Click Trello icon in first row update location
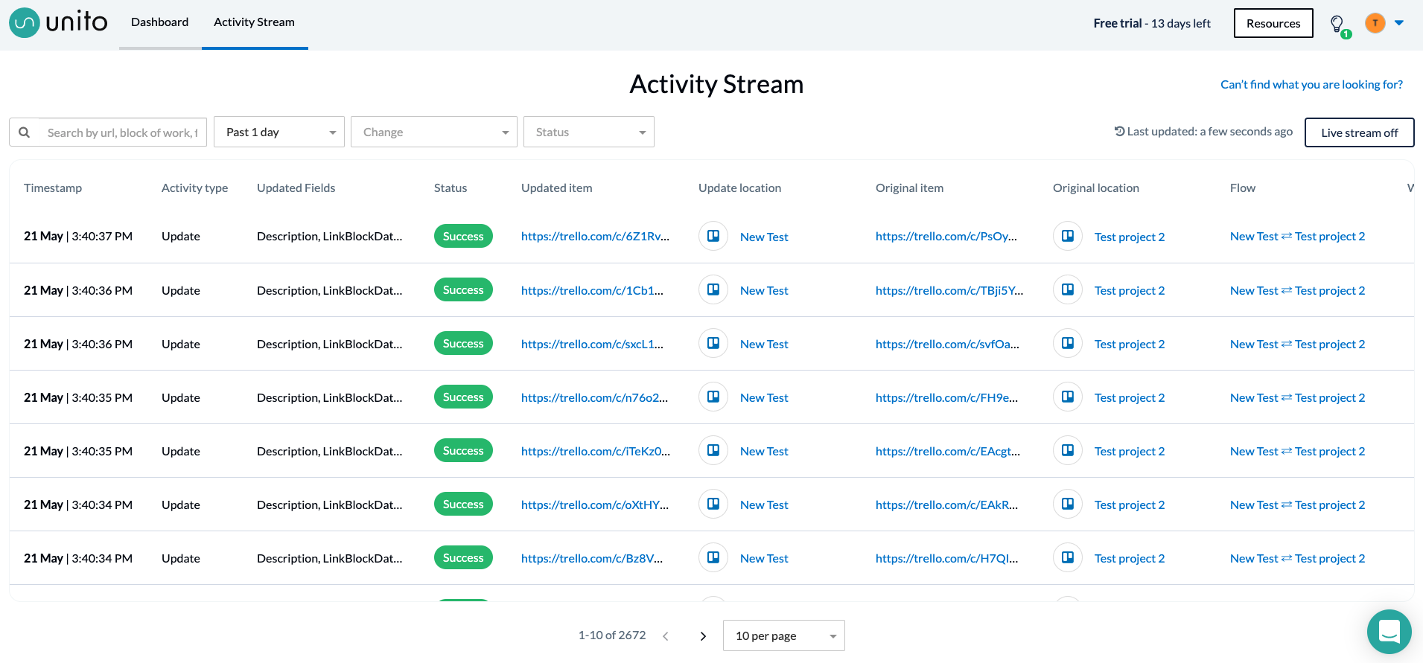This screenshot has width=1423, height=663. [713, 236]
